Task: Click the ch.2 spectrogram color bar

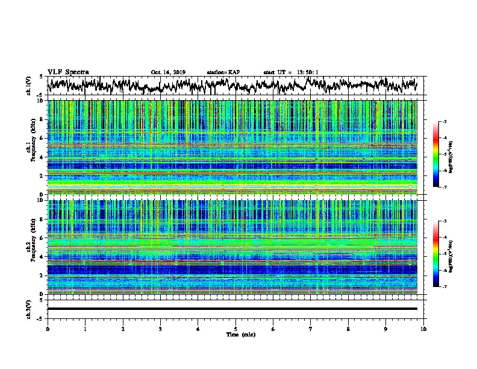Action: coord(435,254)
